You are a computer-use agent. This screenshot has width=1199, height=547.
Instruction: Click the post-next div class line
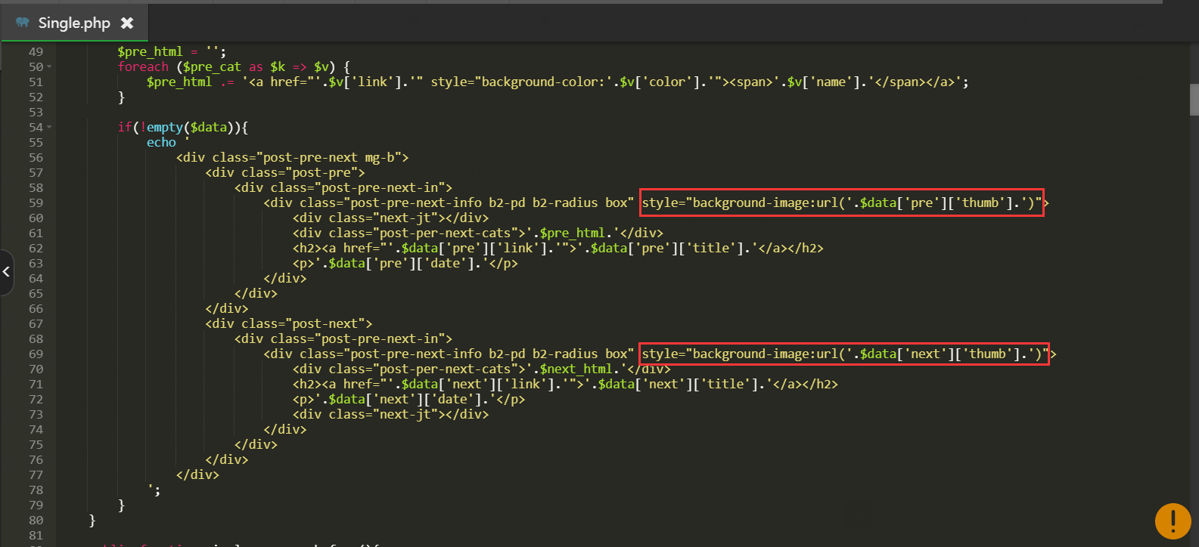pos(288,324)
